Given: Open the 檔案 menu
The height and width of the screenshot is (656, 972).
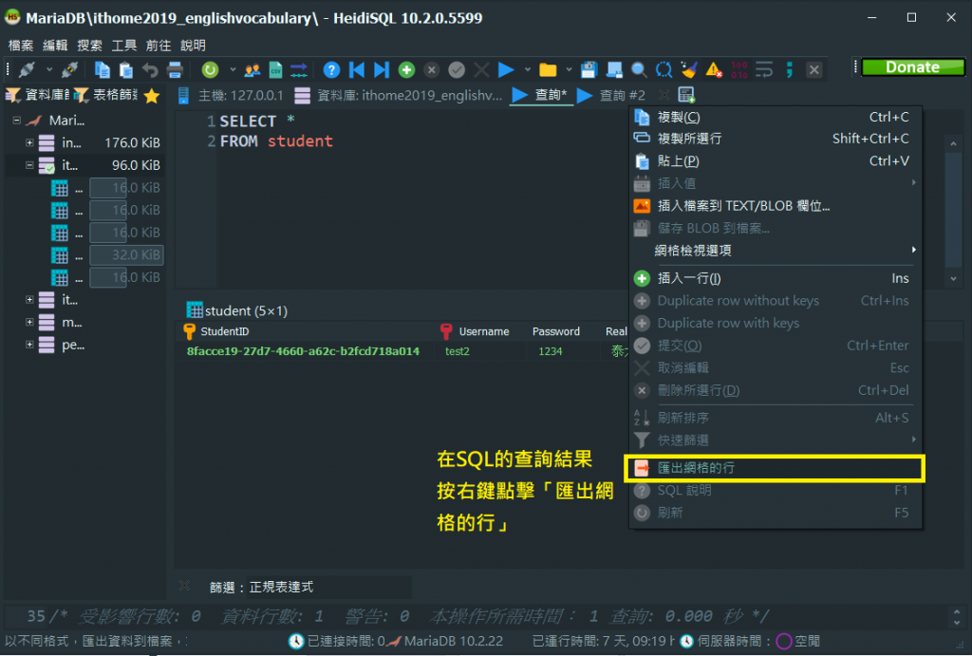Looking at the screenshot, I should click(21, 46).
